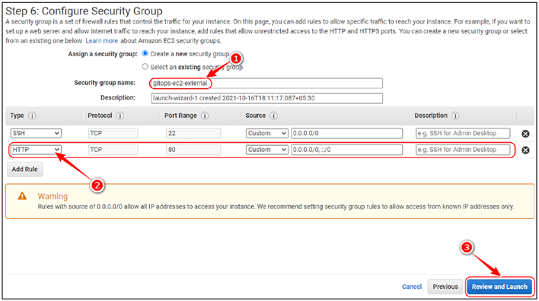Open the Learn more link
The height and width of the screenshot is (301, 539).
point(102,41)
